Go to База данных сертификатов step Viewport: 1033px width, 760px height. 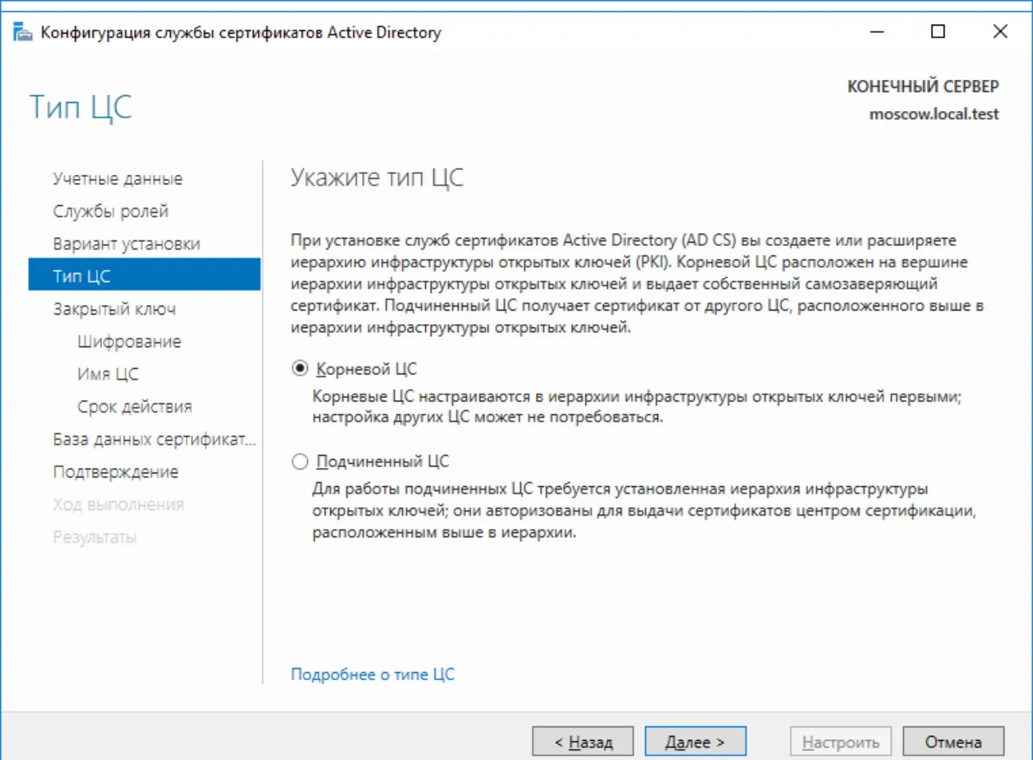154,440
